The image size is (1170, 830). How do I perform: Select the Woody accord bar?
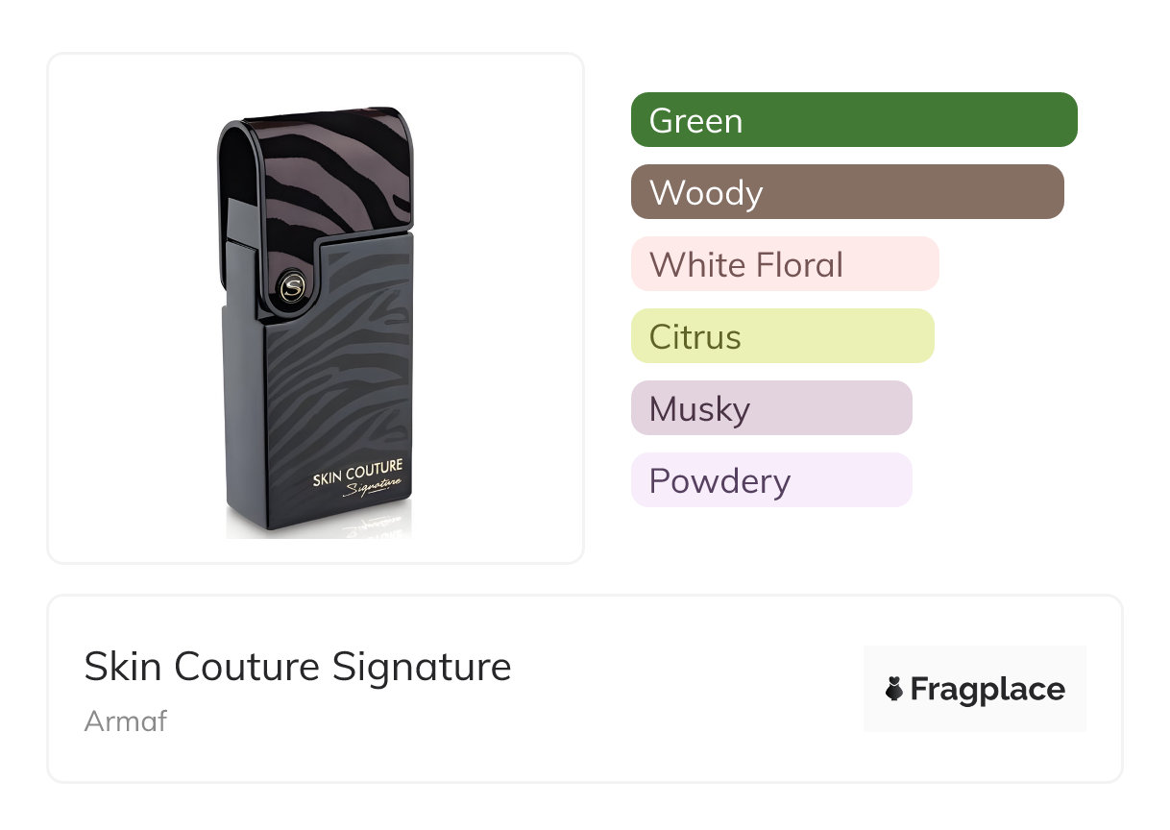pyautogui.click(x=846, y=192)
